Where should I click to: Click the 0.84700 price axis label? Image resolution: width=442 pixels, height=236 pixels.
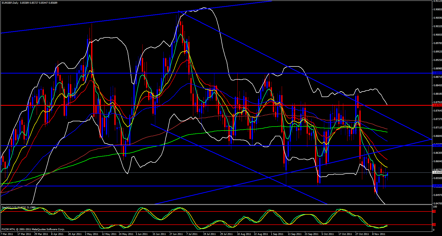[438, 204]
